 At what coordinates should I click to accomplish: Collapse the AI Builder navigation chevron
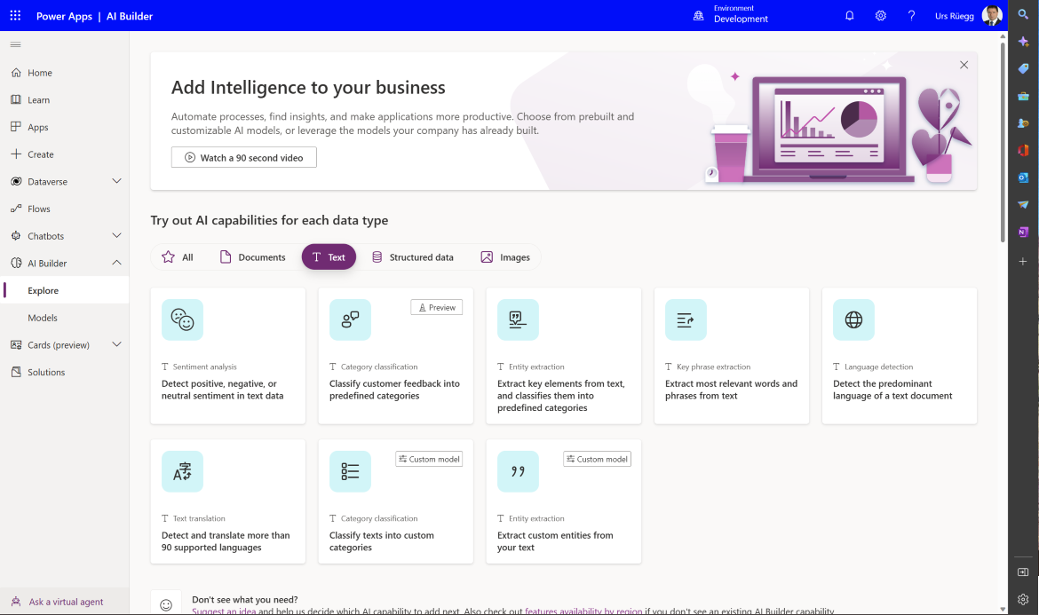click(x=116, y=263)
